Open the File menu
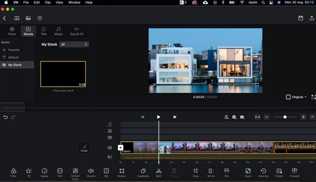Image resolution: width=316 pixels, height=182 pixels. [26, 2]
